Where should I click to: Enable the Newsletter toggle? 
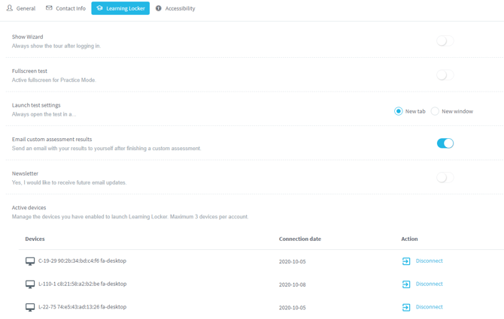click(x=445, y=178)
